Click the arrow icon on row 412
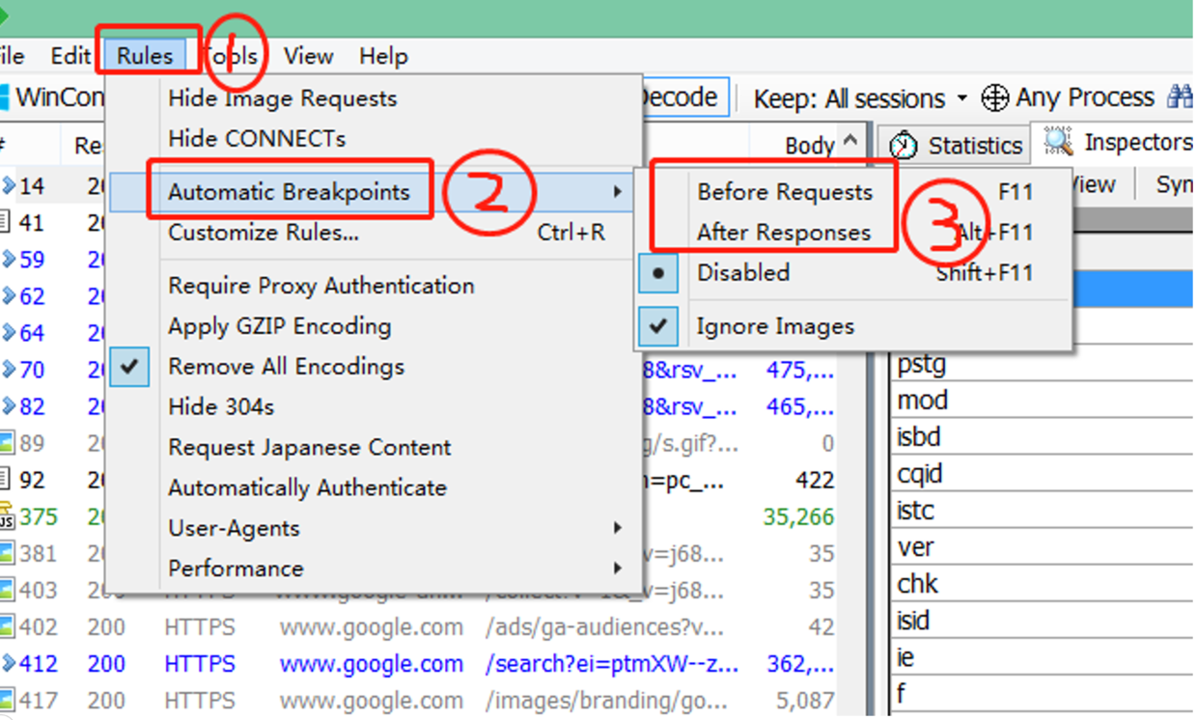 click(x=7, y=664)
